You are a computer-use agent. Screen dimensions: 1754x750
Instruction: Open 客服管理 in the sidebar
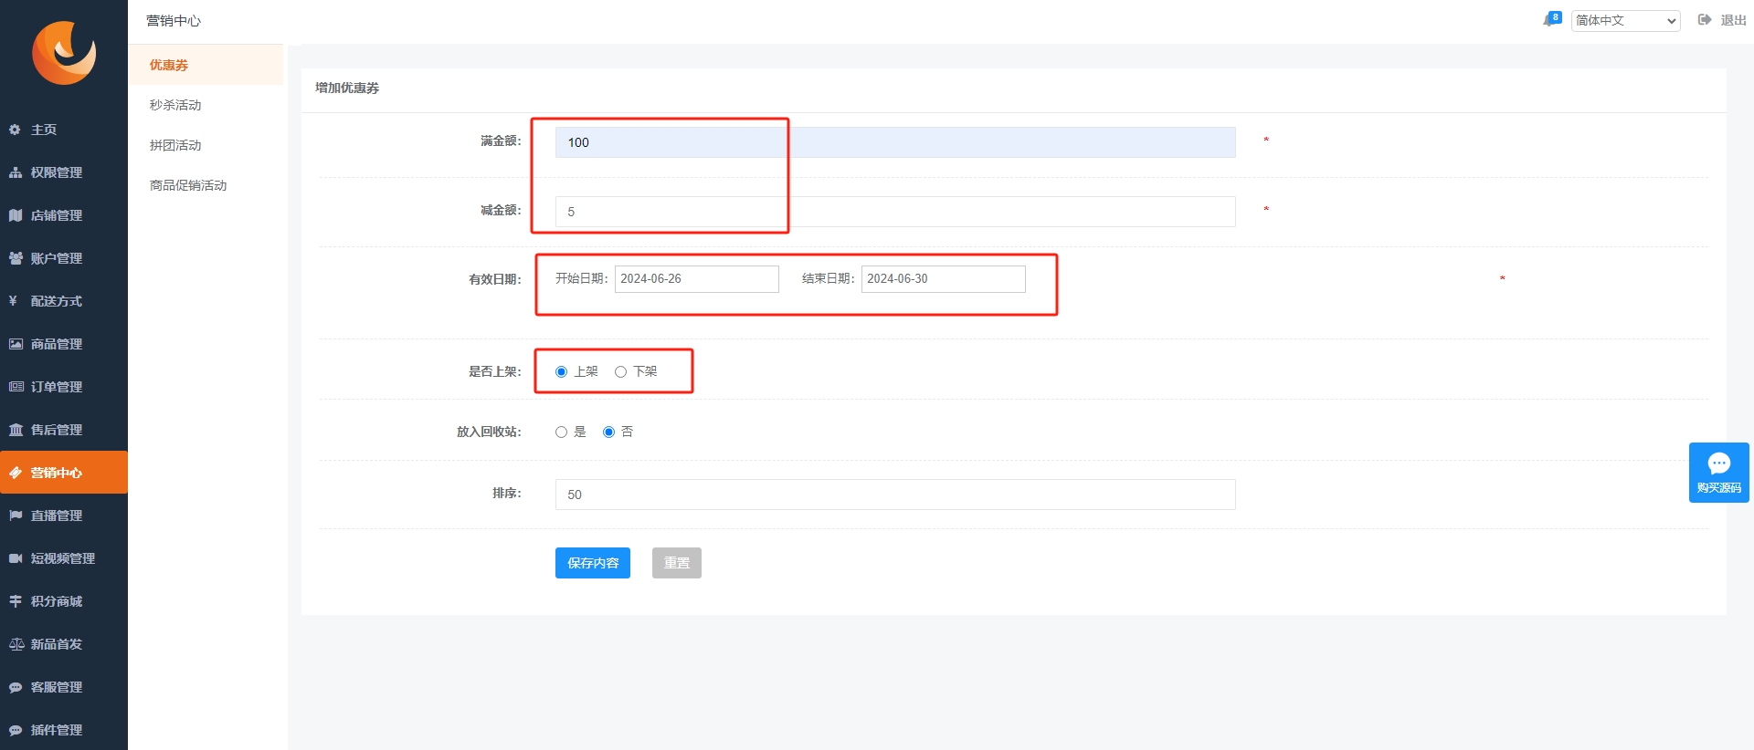coord(64,687)
